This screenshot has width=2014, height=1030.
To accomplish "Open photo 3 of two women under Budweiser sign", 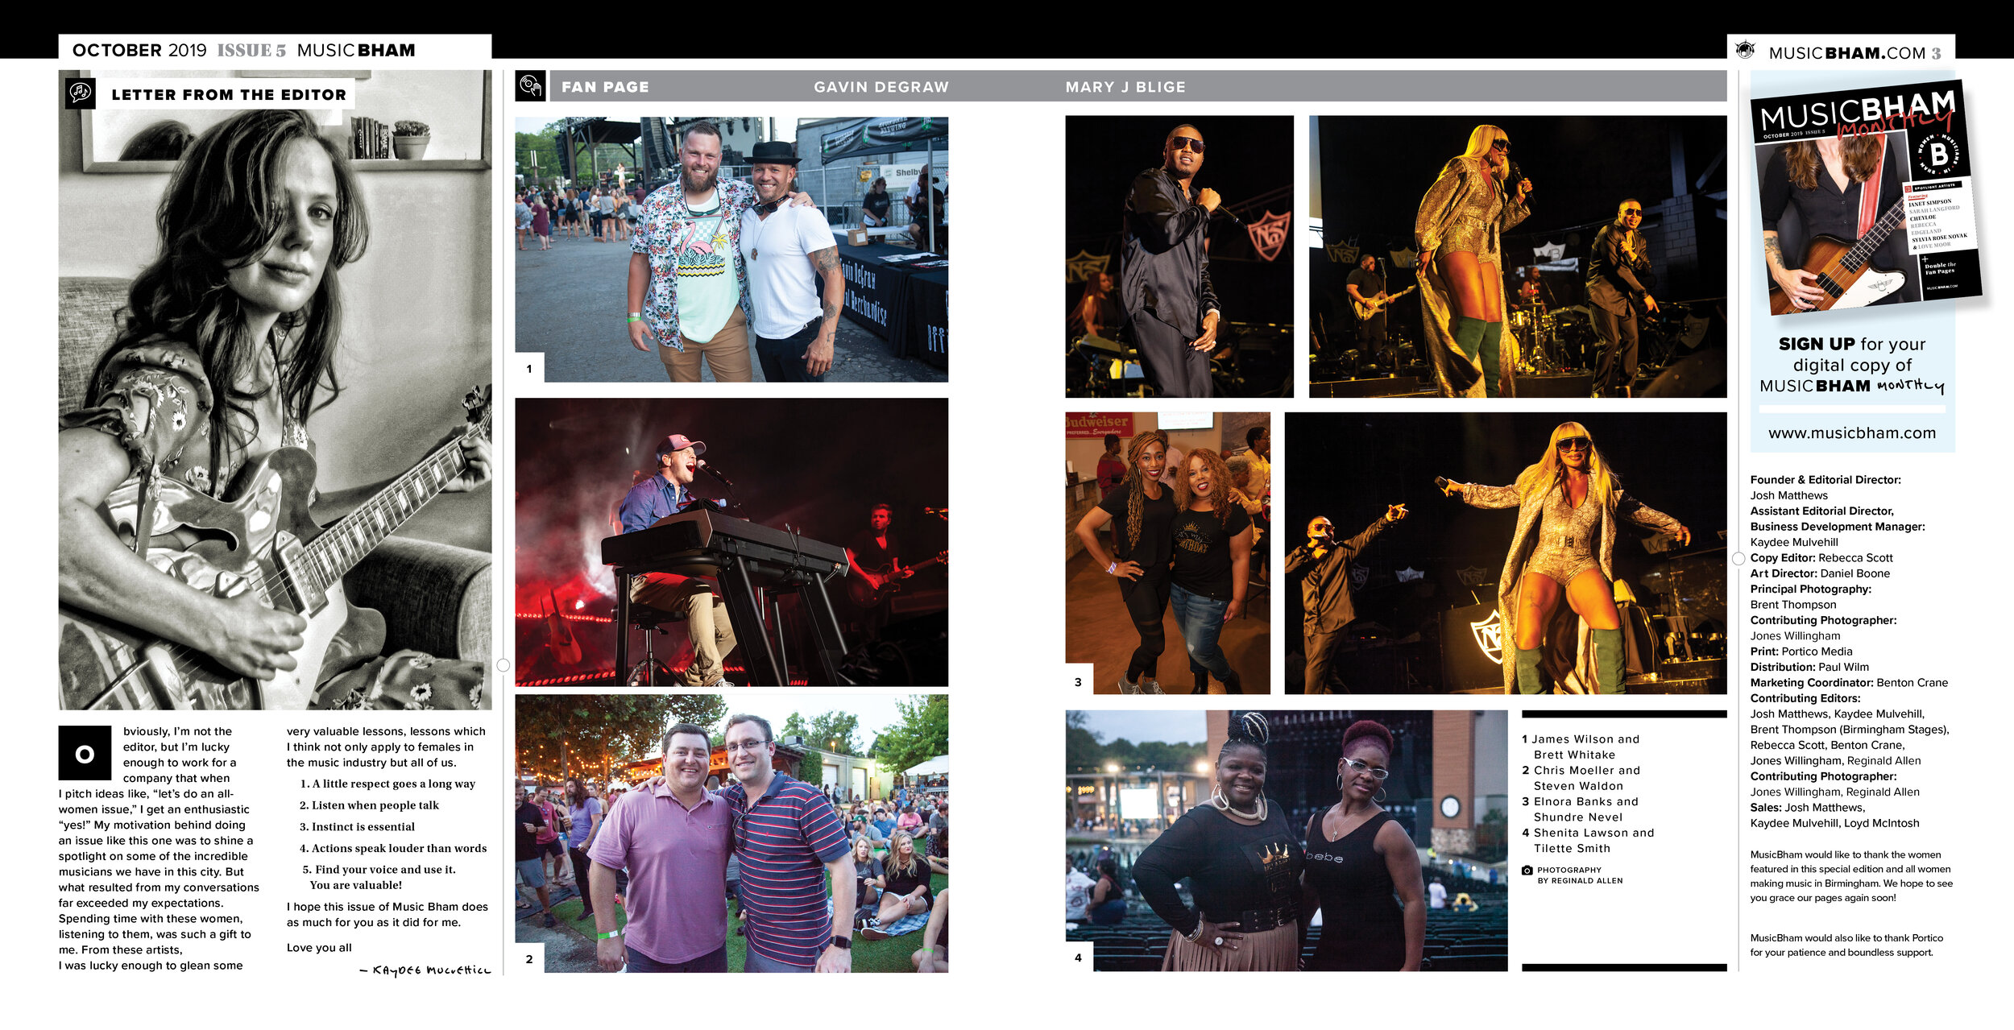I will pos(1167,553).
